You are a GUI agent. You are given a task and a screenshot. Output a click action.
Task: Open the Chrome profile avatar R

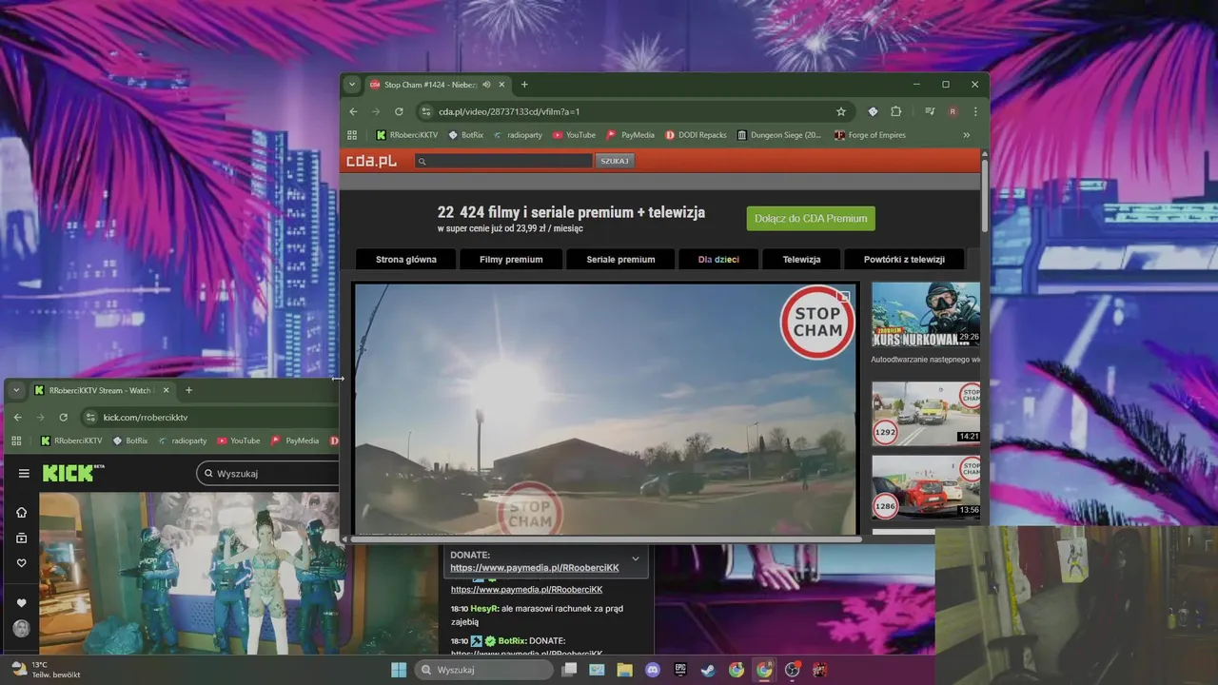953,111
